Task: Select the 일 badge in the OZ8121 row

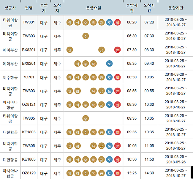Action: tap(117, 104)
